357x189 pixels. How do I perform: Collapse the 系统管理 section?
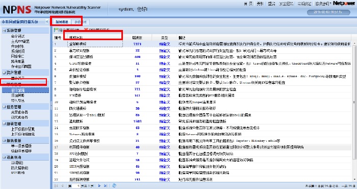pos(4,30)
